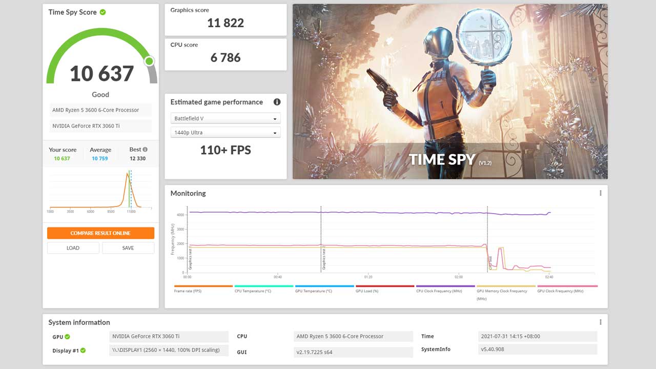Click the info icon next to Estimated game performance
656x369 pixels.
click(x=277, y=102)
